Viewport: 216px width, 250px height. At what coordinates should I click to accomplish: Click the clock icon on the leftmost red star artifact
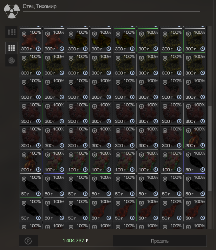(38, 49)
